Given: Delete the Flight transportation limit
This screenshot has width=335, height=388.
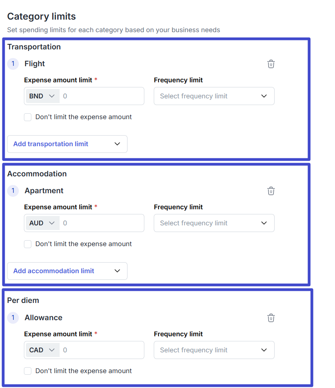Looking at the screenshot, I should [271, 64].
